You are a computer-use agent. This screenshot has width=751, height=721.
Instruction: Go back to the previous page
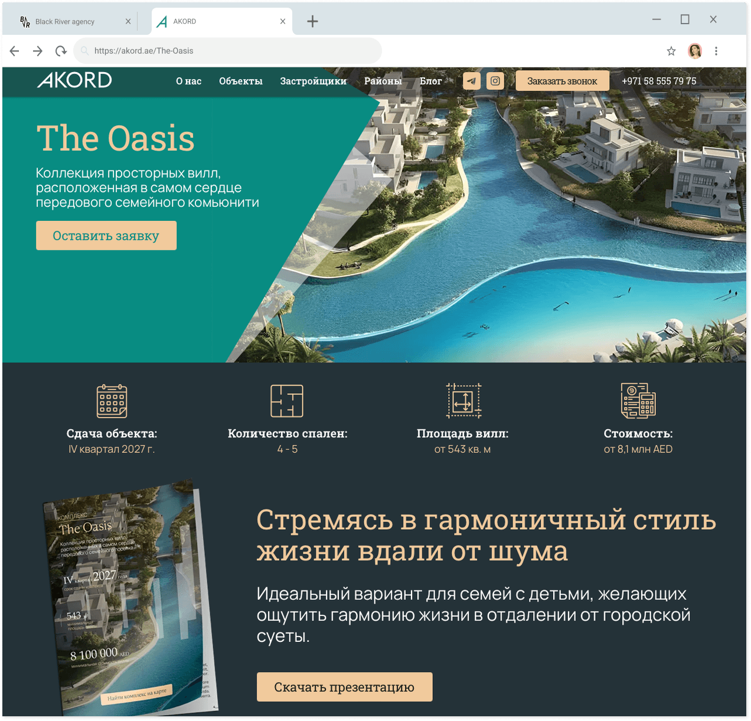click(x=15, y=51)
